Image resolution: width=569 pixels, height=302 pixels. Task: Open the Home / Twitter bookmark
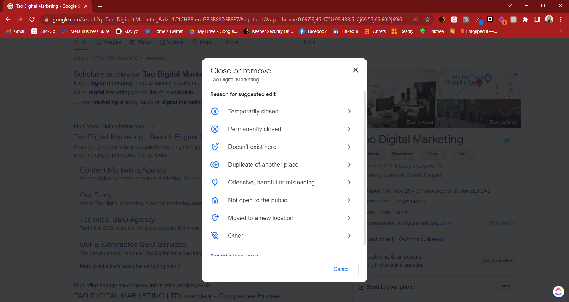pos(164,31)
